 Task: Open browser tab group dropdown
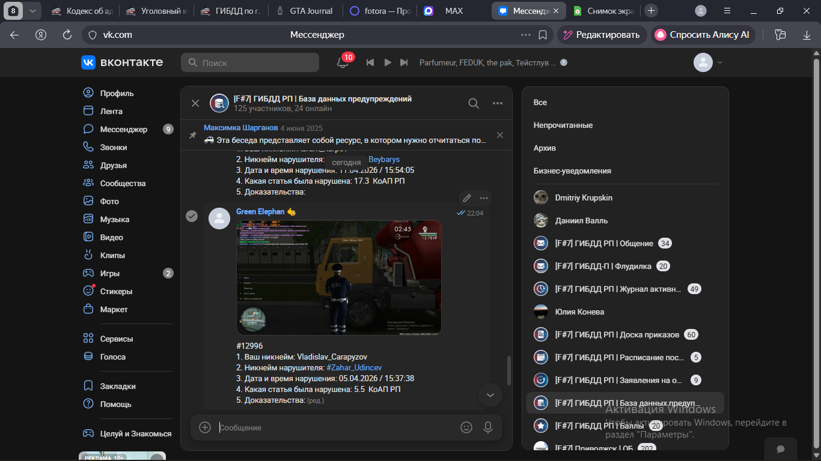pyautogui.click(x=32, y=11)
